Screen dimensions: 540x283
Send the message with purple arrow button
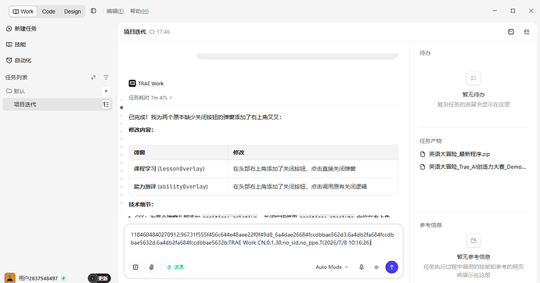coord(391,267)
